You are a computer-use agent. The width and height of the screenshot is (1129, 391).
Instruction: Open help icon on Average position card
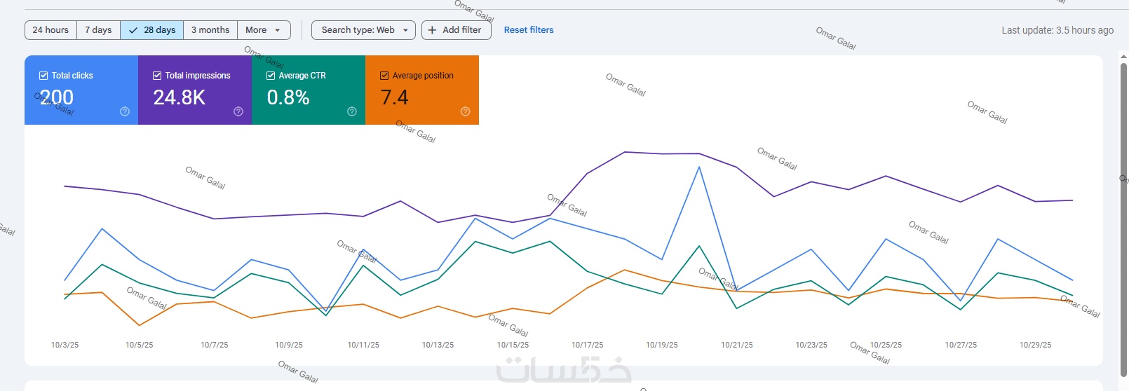[465, 111]
